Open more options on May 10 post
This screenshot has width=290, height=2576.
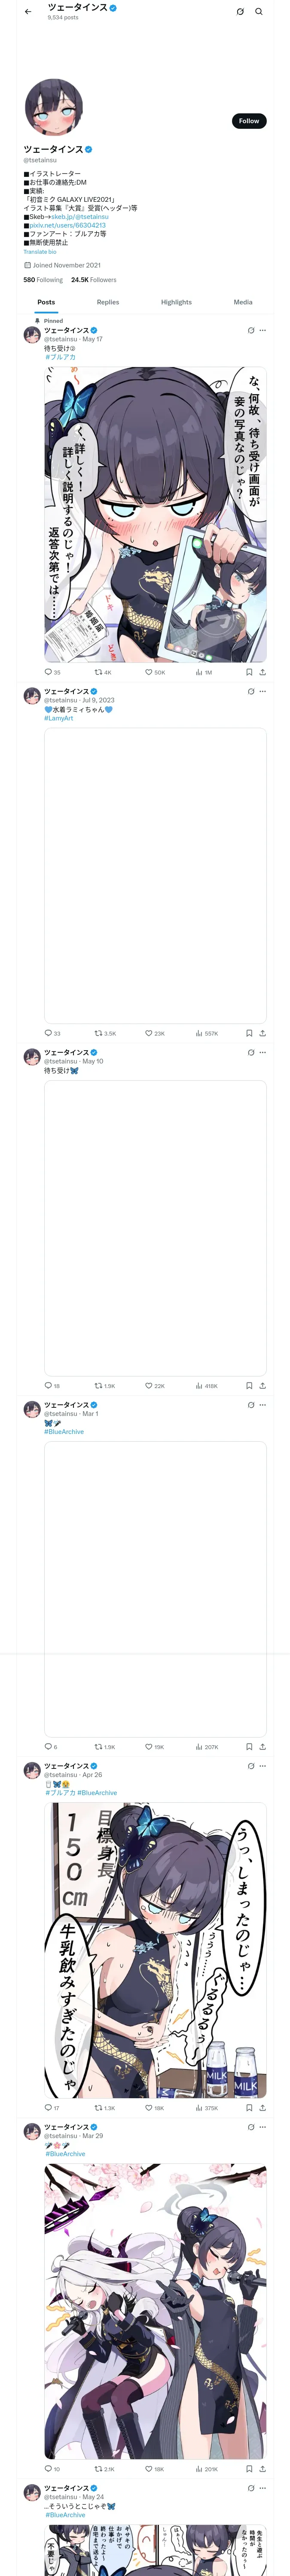263,1052
